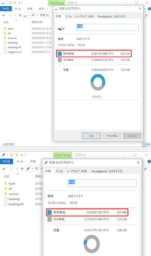Click OK in 回復 (I:) properties dialog
The height and width of the screenshot is (256, 151).
[91, 136]
